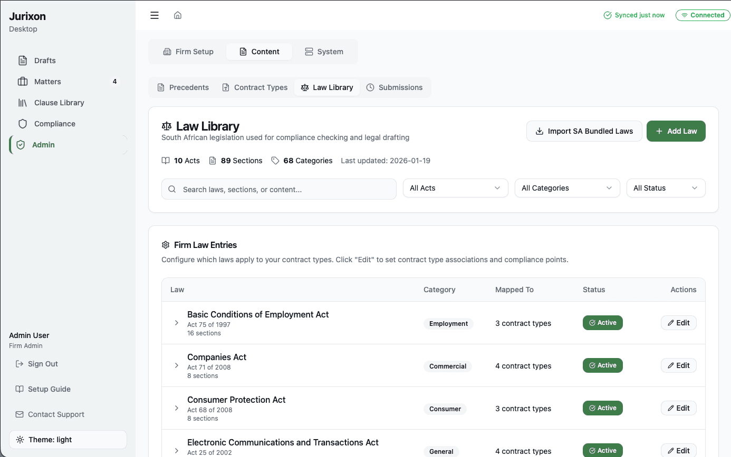Click the home icon in top bar
731x457 pixels.
tap(178, 15)
